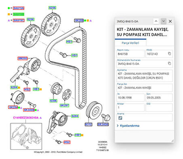Click the Parça Adı field
183x159 pixels.
tap(145, 88)
